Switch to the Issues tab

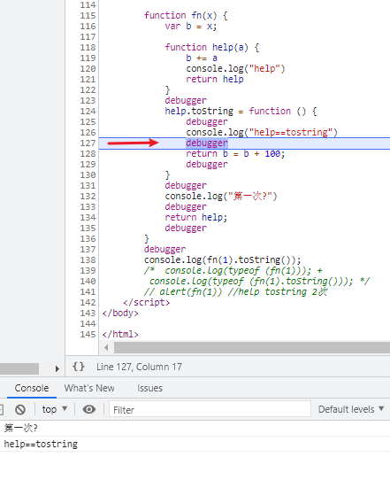[149, 388]
